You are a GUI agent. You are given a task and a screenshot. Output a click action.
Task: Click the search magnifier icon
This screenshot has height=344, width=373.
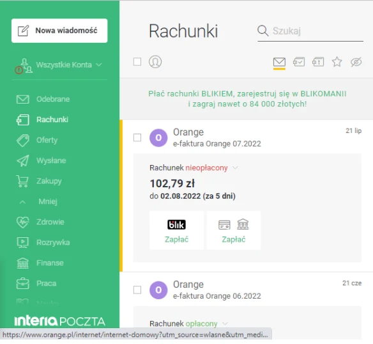(x=263, y=31)
